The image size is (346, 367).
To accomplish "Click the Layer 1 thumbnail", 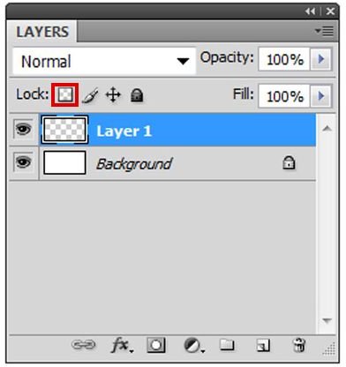I will [64, 130].
